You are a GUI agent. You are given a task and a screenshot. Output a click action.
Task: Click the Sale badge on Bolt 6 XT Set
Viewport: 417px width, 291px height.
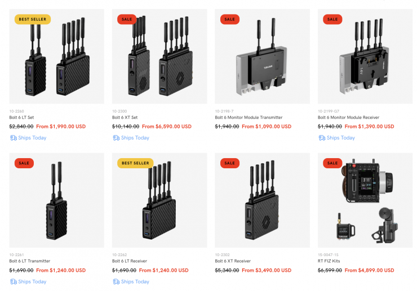(127, 19)
